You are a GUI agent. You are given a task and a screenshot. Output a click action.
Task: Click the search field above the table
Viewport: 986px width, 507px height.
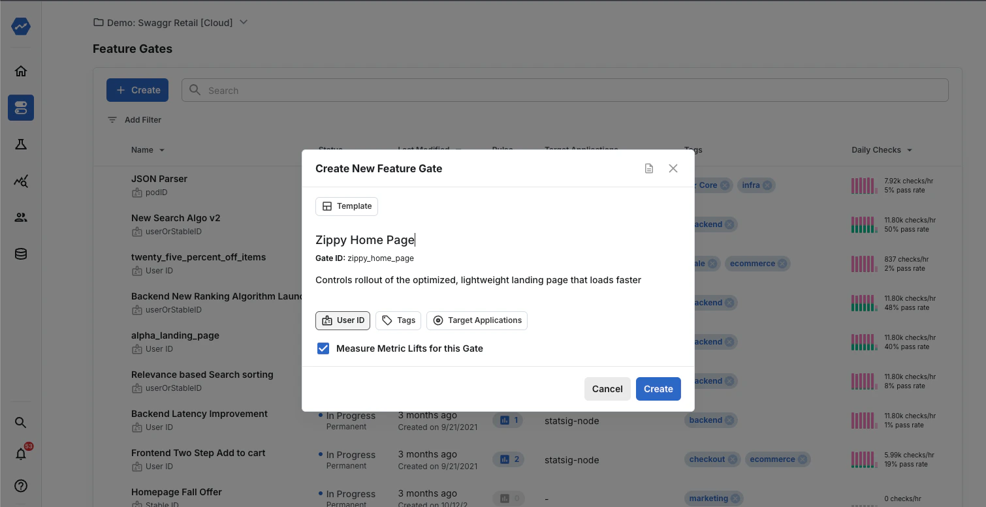tap(565, 89)
